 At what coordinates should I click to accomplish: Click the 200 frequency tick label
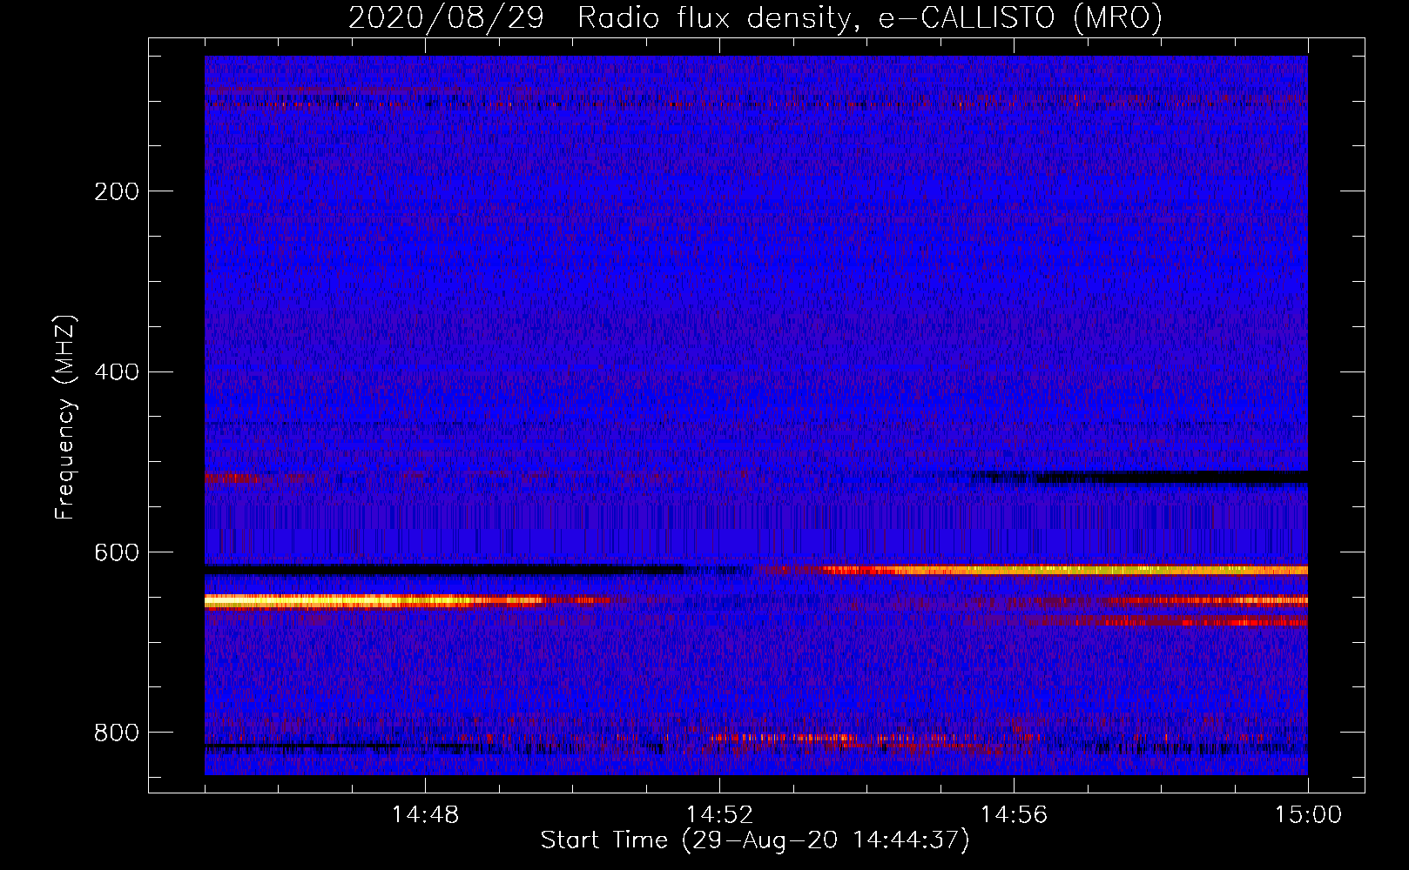117,191
